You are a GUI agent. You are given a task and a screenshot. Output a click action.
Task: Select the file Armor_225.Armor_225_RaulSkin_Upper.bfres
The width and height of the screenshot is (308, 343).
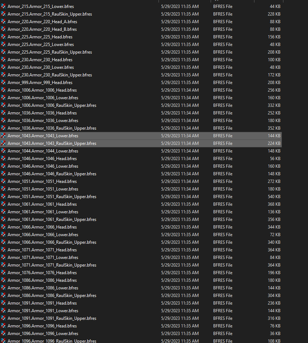[x=50, y=52]
